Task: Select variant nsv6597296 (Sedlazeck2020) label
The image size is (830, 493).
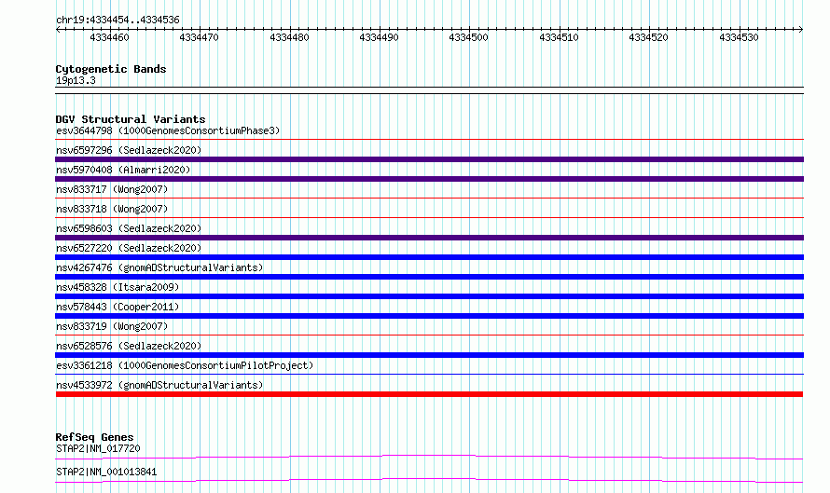Action: (x=129, y=150)
